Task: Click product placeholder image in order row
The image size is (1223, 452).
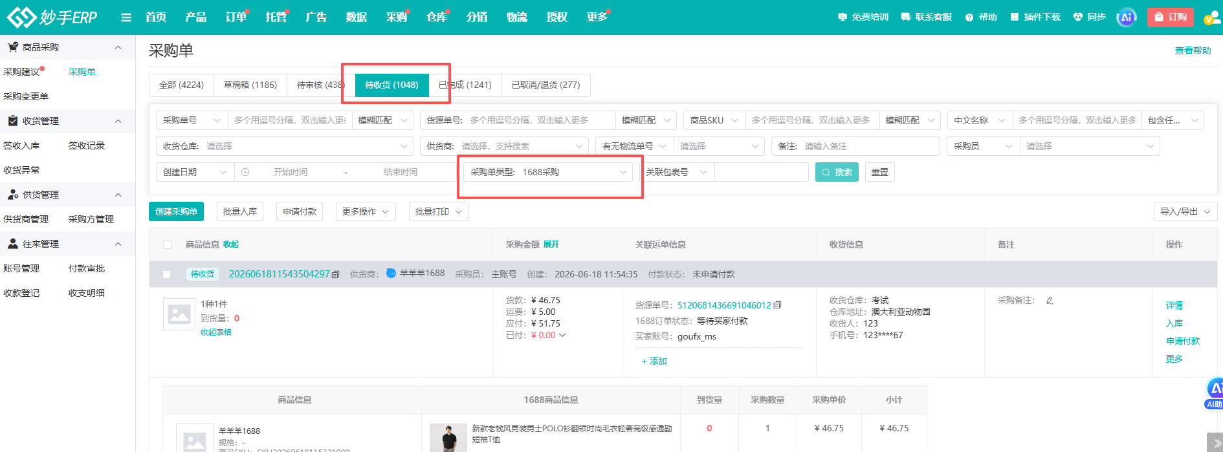Action: pyautogui.click(x=179, y=314)
